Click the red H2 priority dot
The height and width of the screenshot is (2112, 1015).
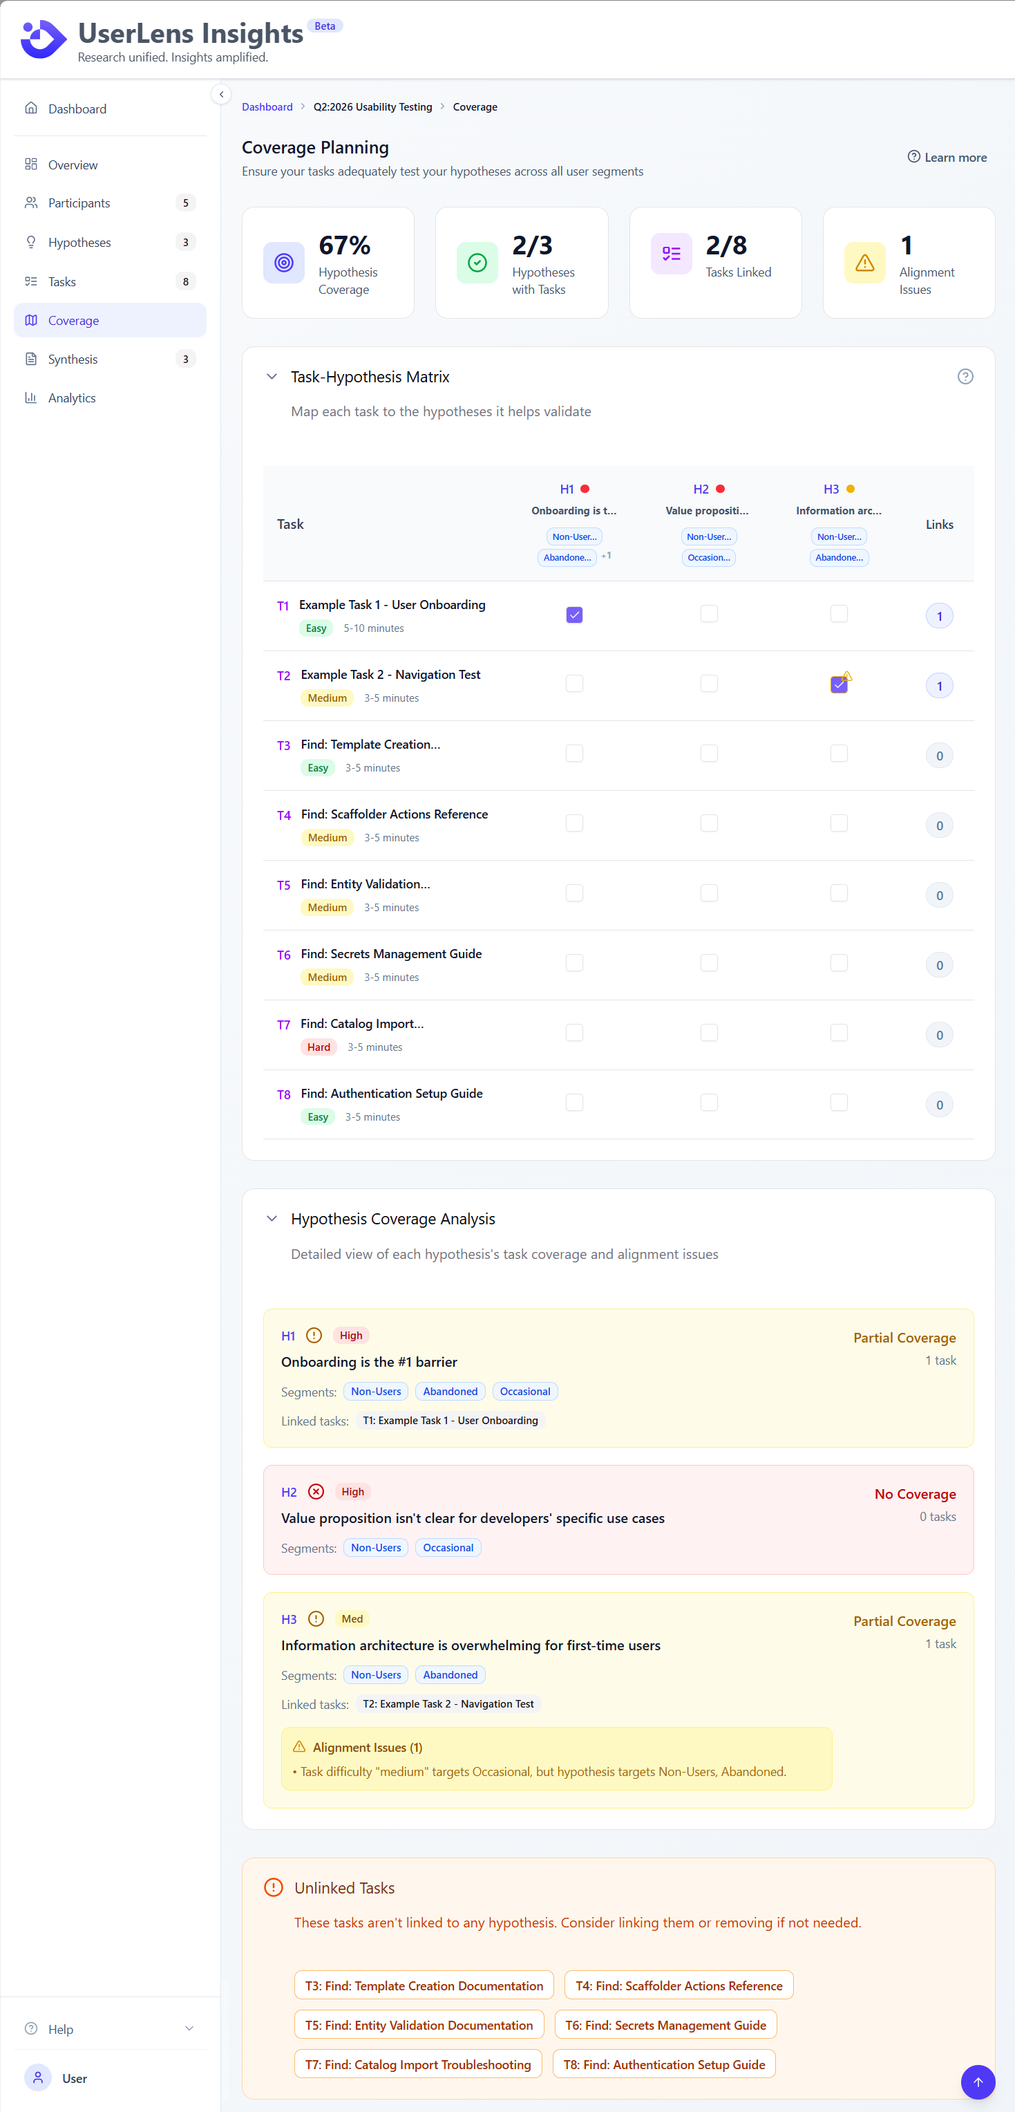[720, 489]
